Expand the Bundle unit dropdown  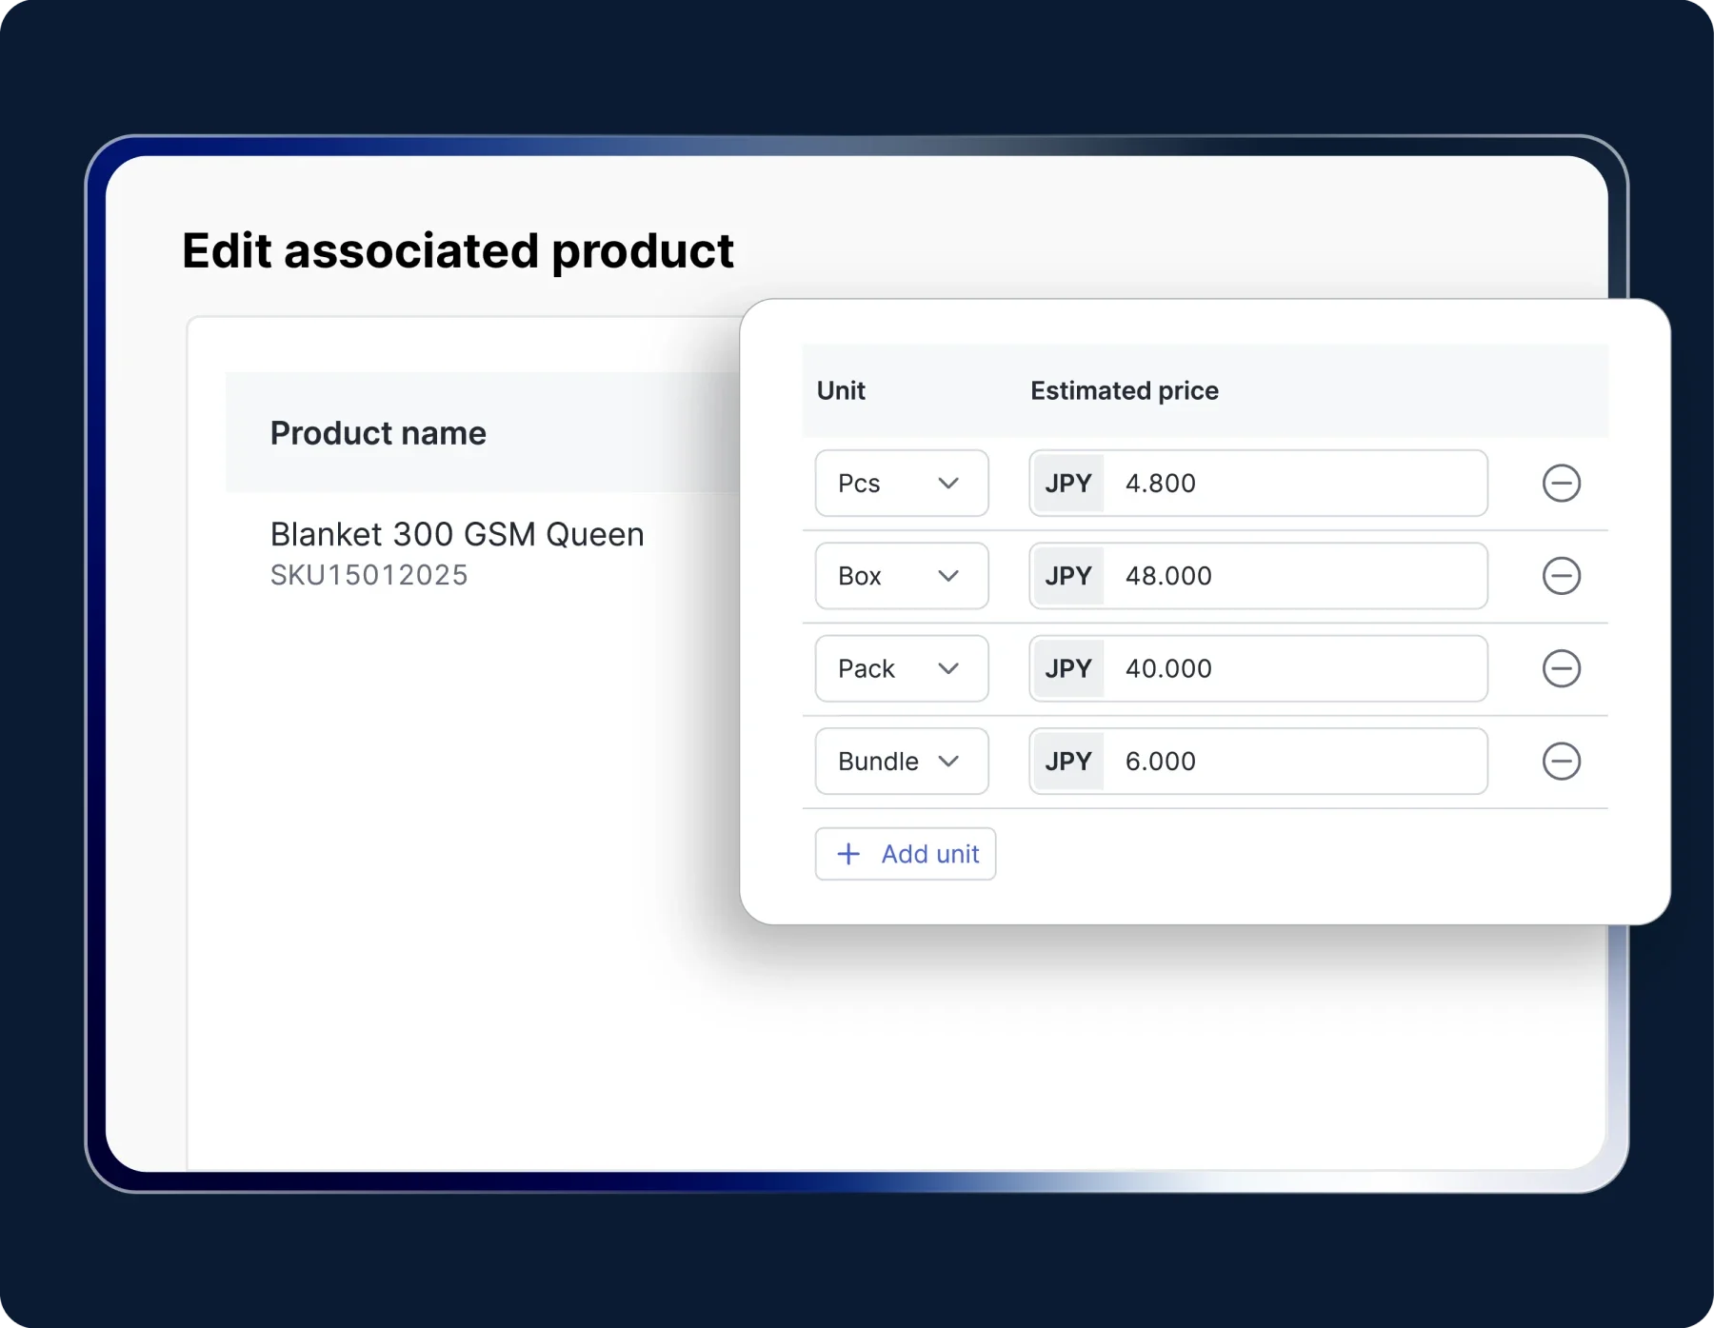click(901, 762)
